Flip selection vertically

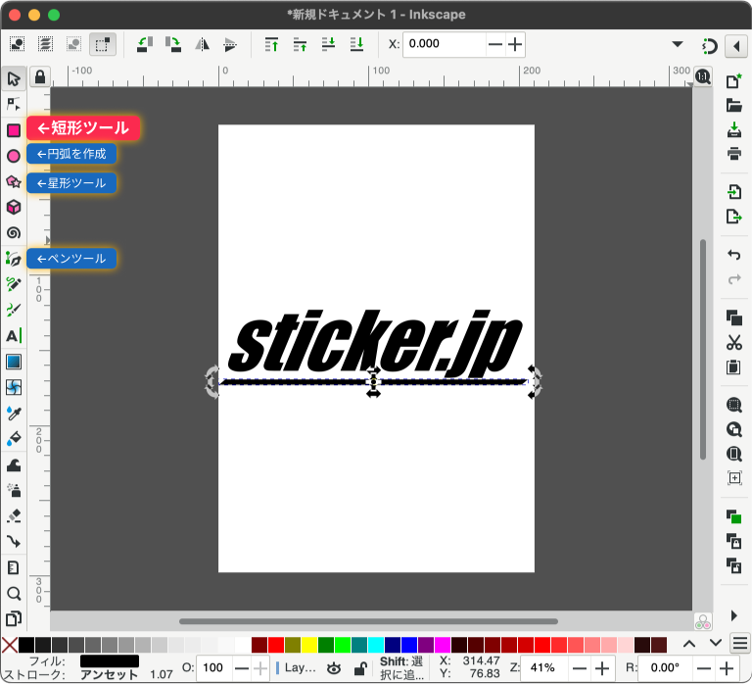[230, 44]
